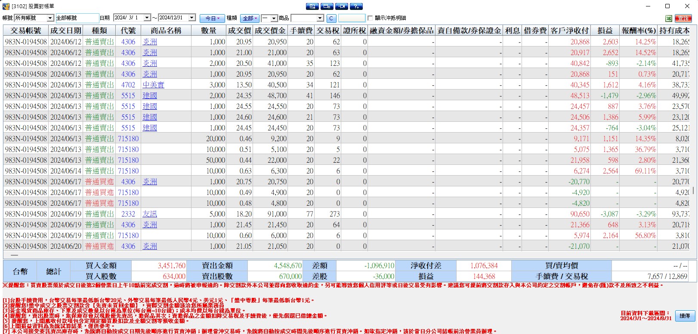Image resolution: width=698 pixels, height=334 pixels.
Task: Open the 今日 quick date menu
Action: [212, 18]
